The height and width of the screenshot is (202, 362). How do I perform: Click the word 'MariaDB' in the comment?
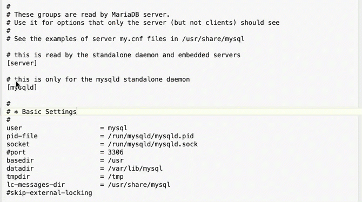coord(125,15)
